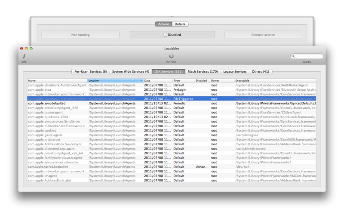Close the Loadables window
Image resolution: width=344 pixels, height=215 pixels.
point(21,49)
